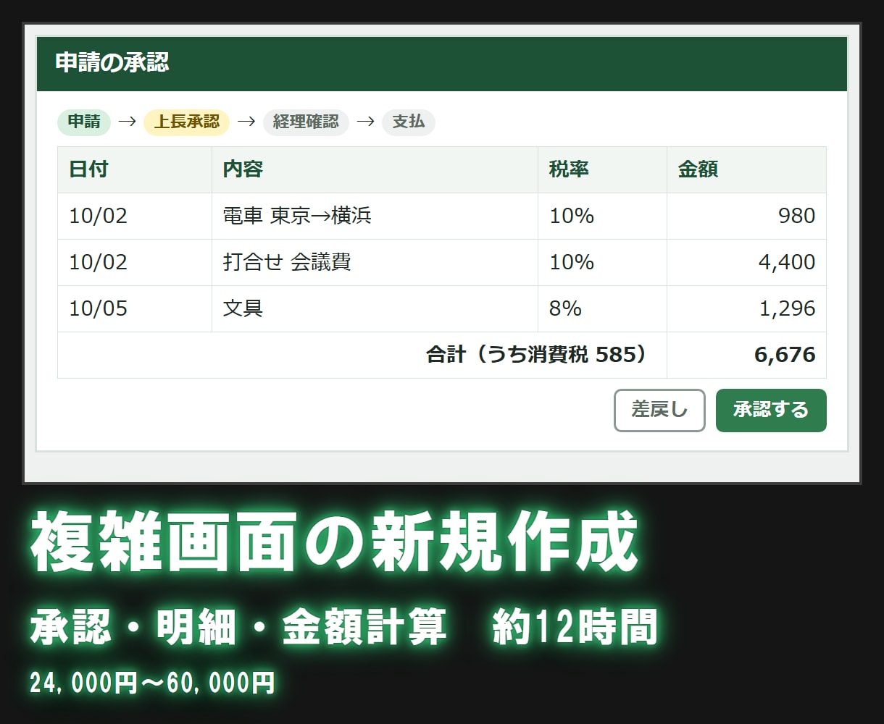Select the 申請 step pill
Image resolution: width=884 pixels, height=724 pixels.
(84, 122)
